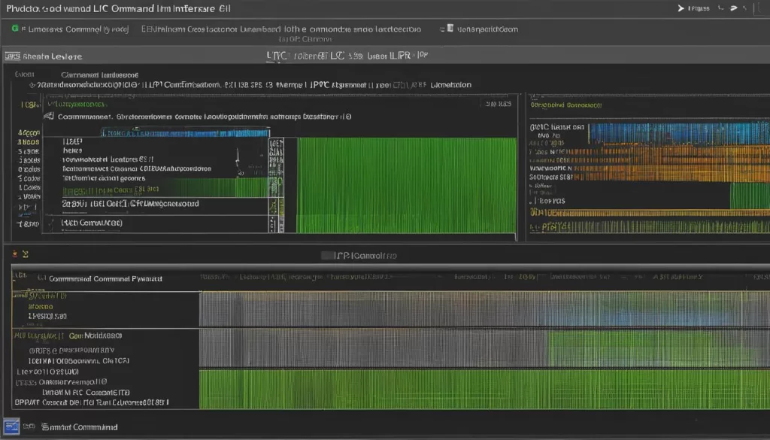Select the 'Sheata Lexlore' tab
This screenshot has height=440, width=770.
click(52, 56)
